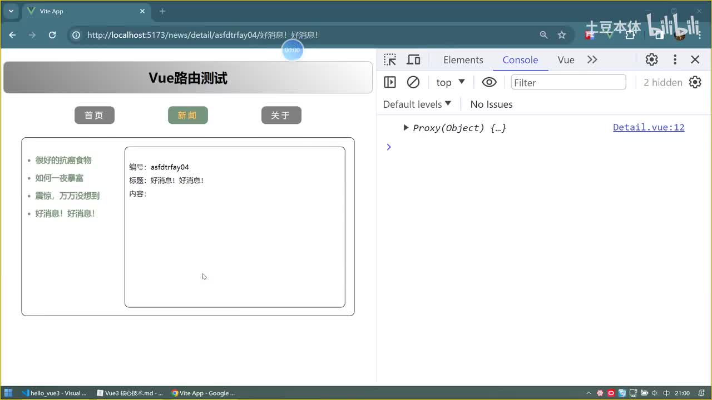Click the 关于 navigation button

coord(281,115)
